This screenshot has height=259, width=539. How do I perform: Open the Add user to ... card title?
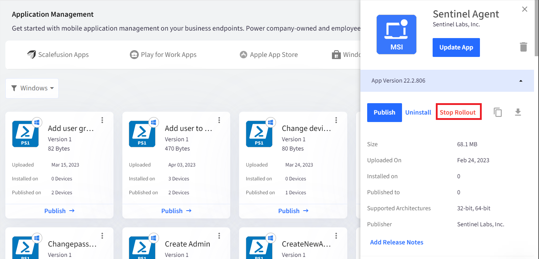coord(189,128)
